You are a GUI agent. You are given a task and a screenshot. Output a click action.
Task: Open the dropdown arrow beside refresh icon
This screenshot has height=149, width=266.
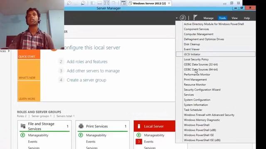coord(177,18)
